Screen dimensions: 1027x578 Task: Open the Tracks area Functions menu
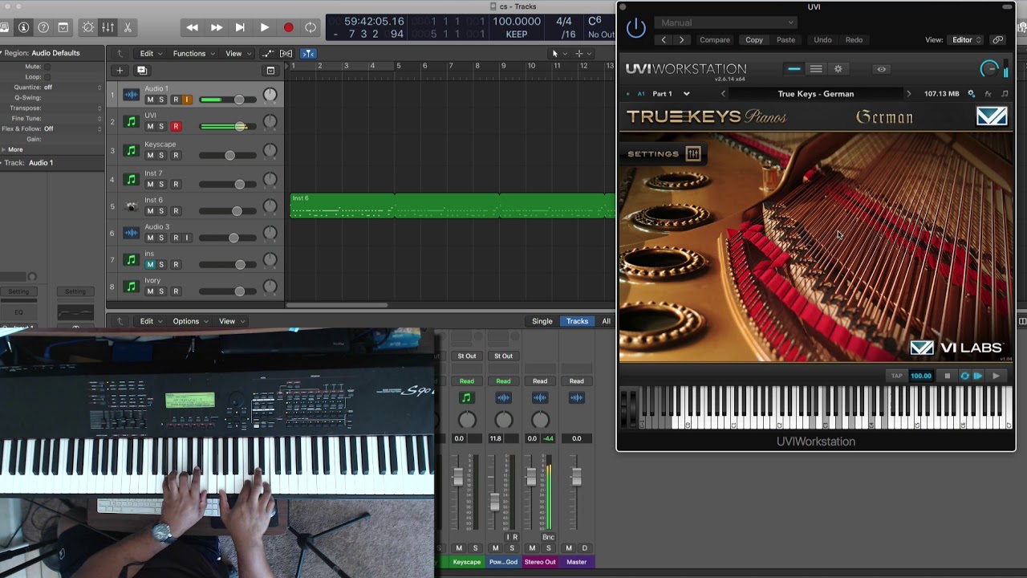click(x=193, y=54)
